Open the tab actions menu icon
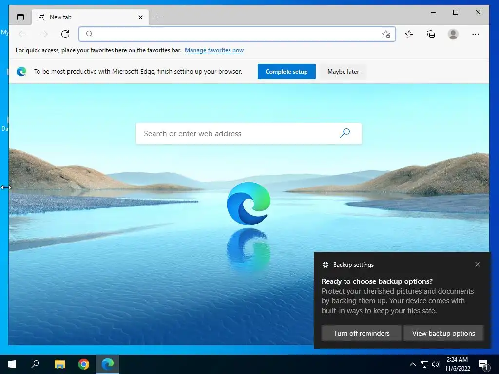The image size is (499, 374). [20, 17]
